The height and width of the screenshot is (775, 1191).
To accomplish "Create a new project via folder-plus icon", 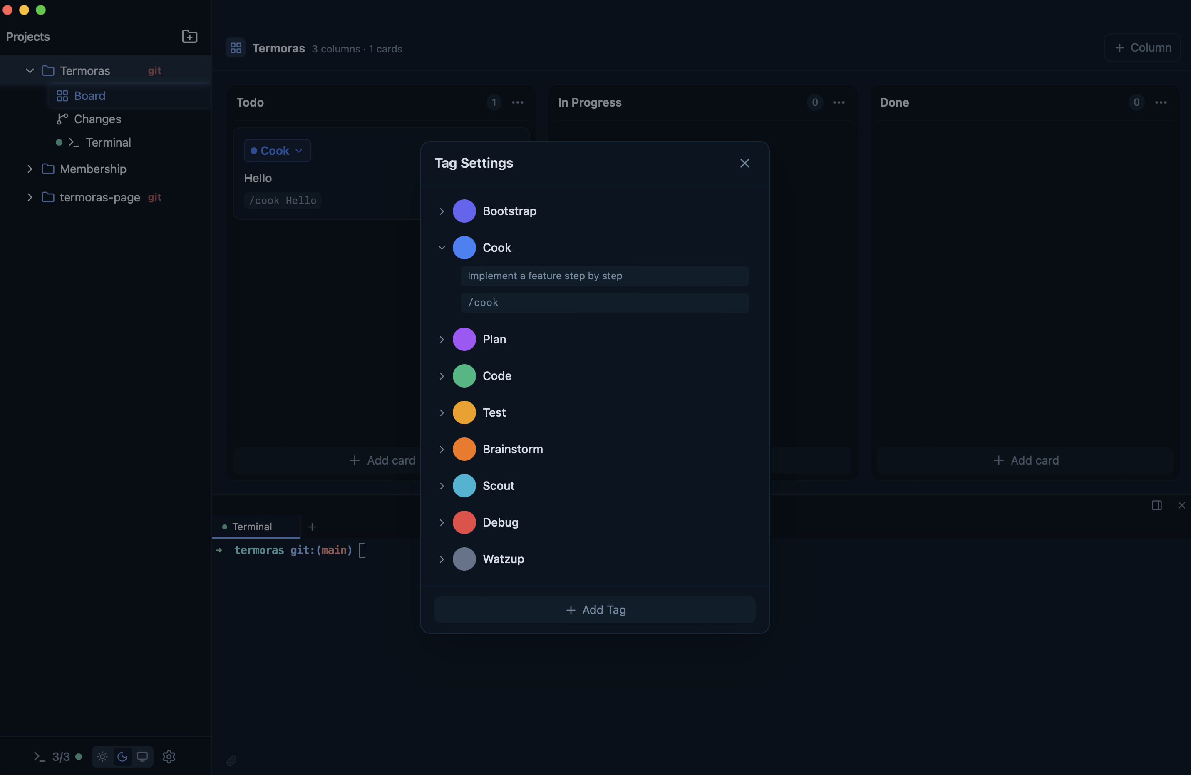I will click(x=190, y=36).
